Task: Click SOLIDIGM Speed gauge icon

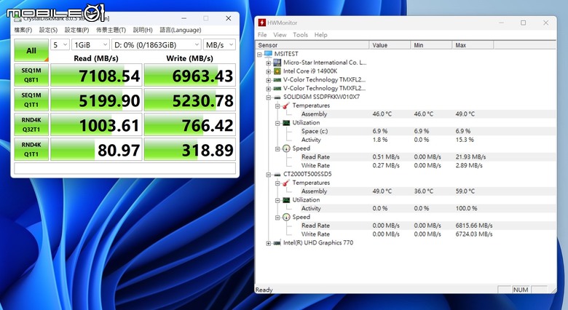Action: 286,148
